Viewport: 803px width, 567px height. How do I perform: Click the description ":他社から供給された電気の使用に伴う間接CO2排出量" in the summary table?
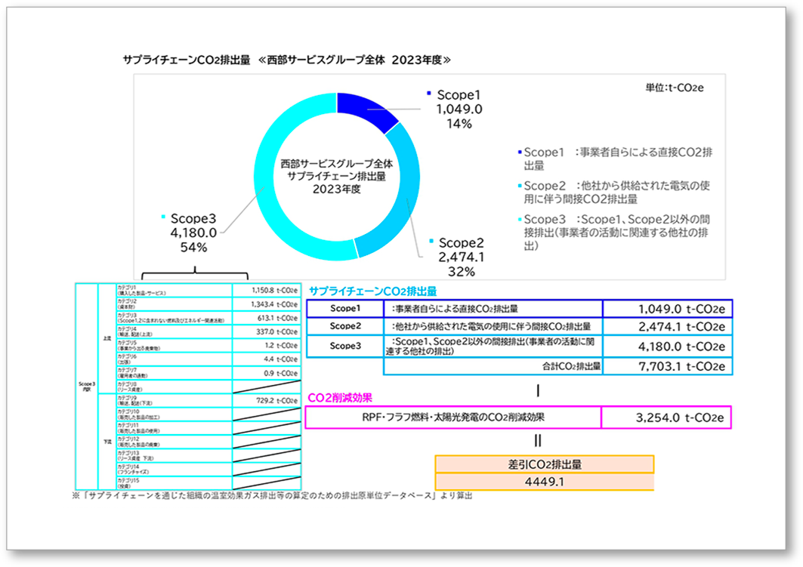pyautogui.click(x=493, y=326)
